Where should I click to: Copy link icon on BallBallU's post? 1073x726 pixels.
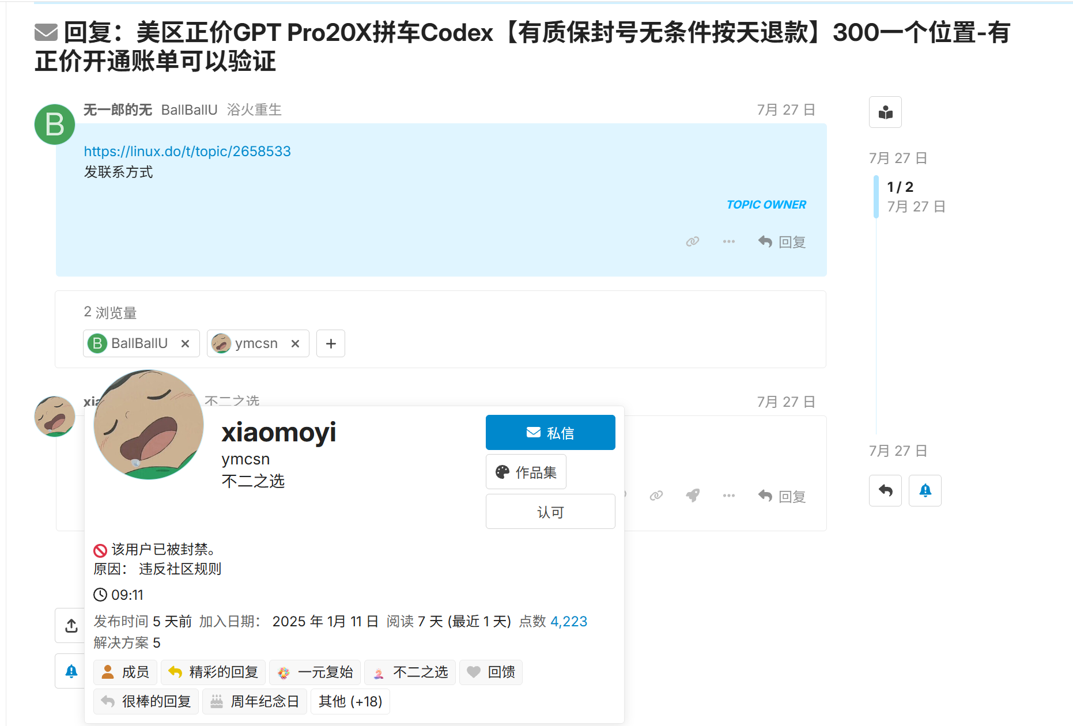pyautogui.click(x=693, y=241)
